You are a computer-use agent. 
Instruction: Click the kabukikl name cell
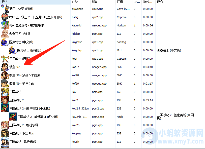point(77,25)
